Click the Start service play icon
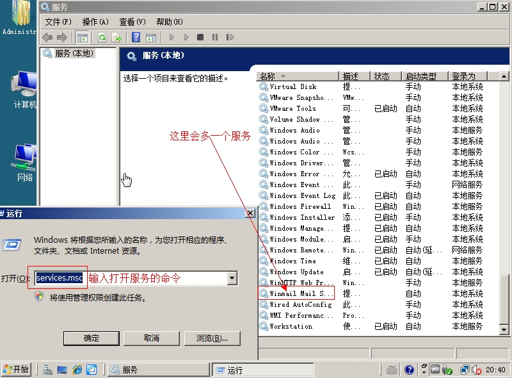This screenshot has width=512, height=378. pos(172,37)
